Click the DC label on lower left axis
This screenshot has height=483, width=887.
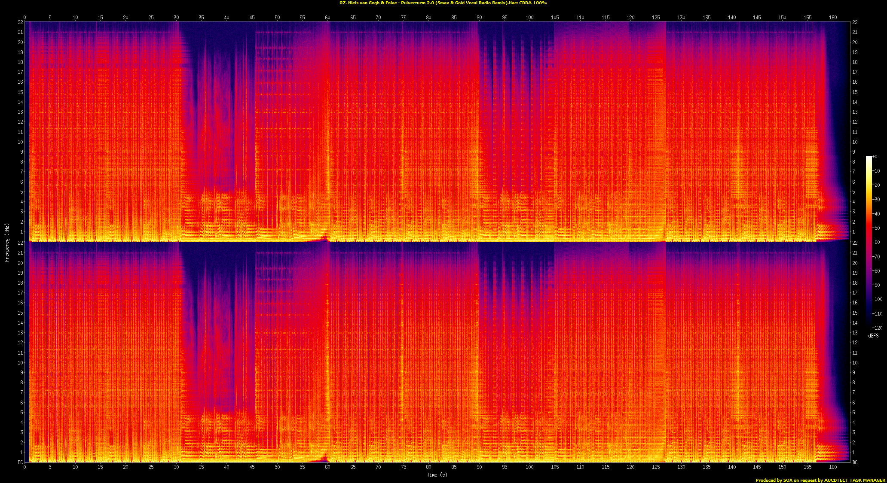[x=20, y=462]
